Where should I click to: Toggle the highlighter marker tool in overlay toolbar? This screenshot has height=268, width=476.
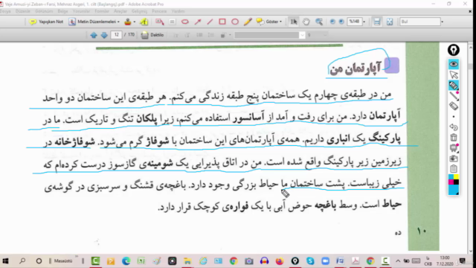(x=454, y=86)
